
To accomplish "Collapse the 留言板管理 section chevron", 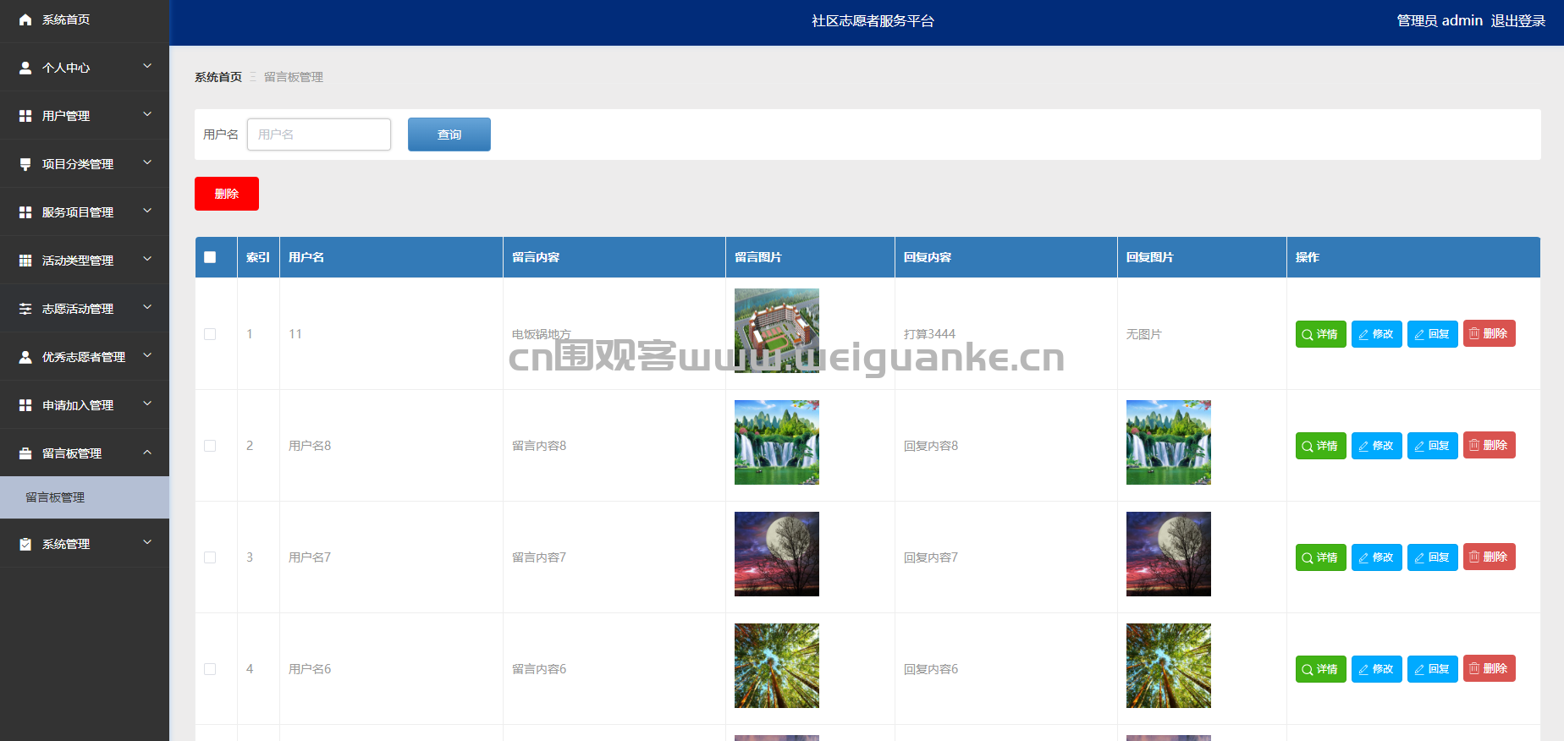I will [147, 453].
